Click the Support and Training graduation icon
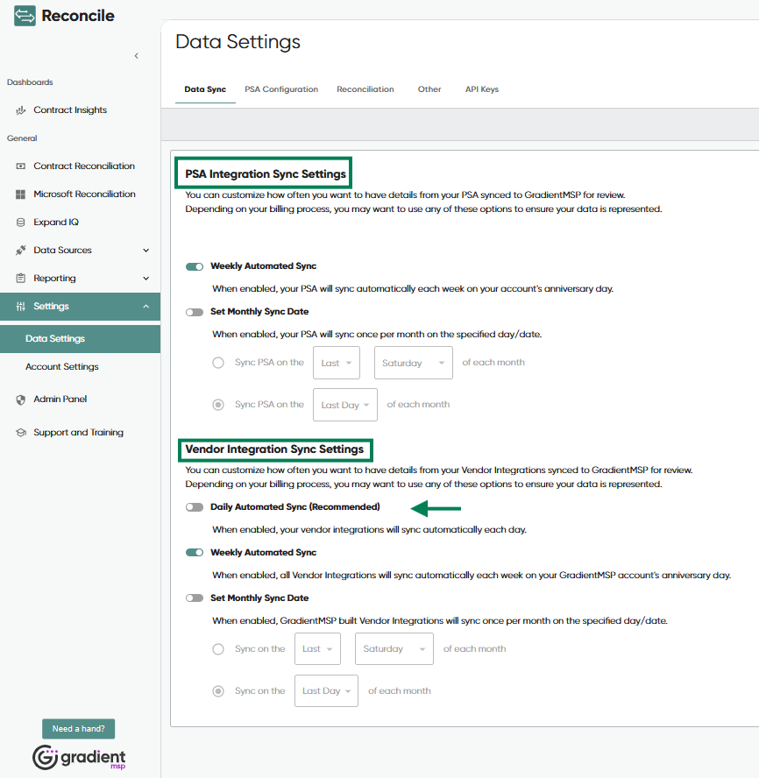The height and width of the screenshot is (778, 759). (x=20, y=433)
